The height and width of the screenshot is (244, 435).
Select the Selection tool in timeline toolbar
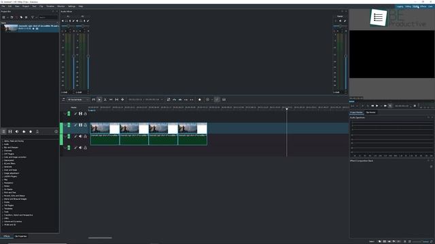tap(99, 100)
